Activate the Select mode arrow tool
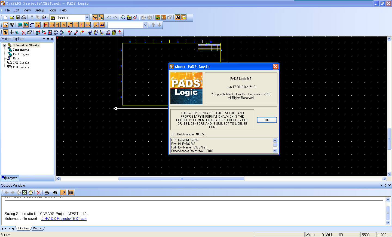 (x=5, y=32)
